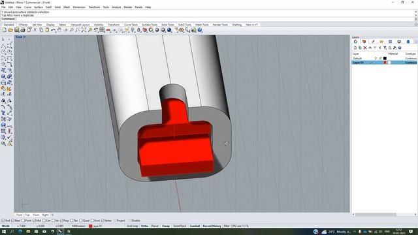Open the Curve menu
Screen dimensions: 418x235
tap(27, 7)
